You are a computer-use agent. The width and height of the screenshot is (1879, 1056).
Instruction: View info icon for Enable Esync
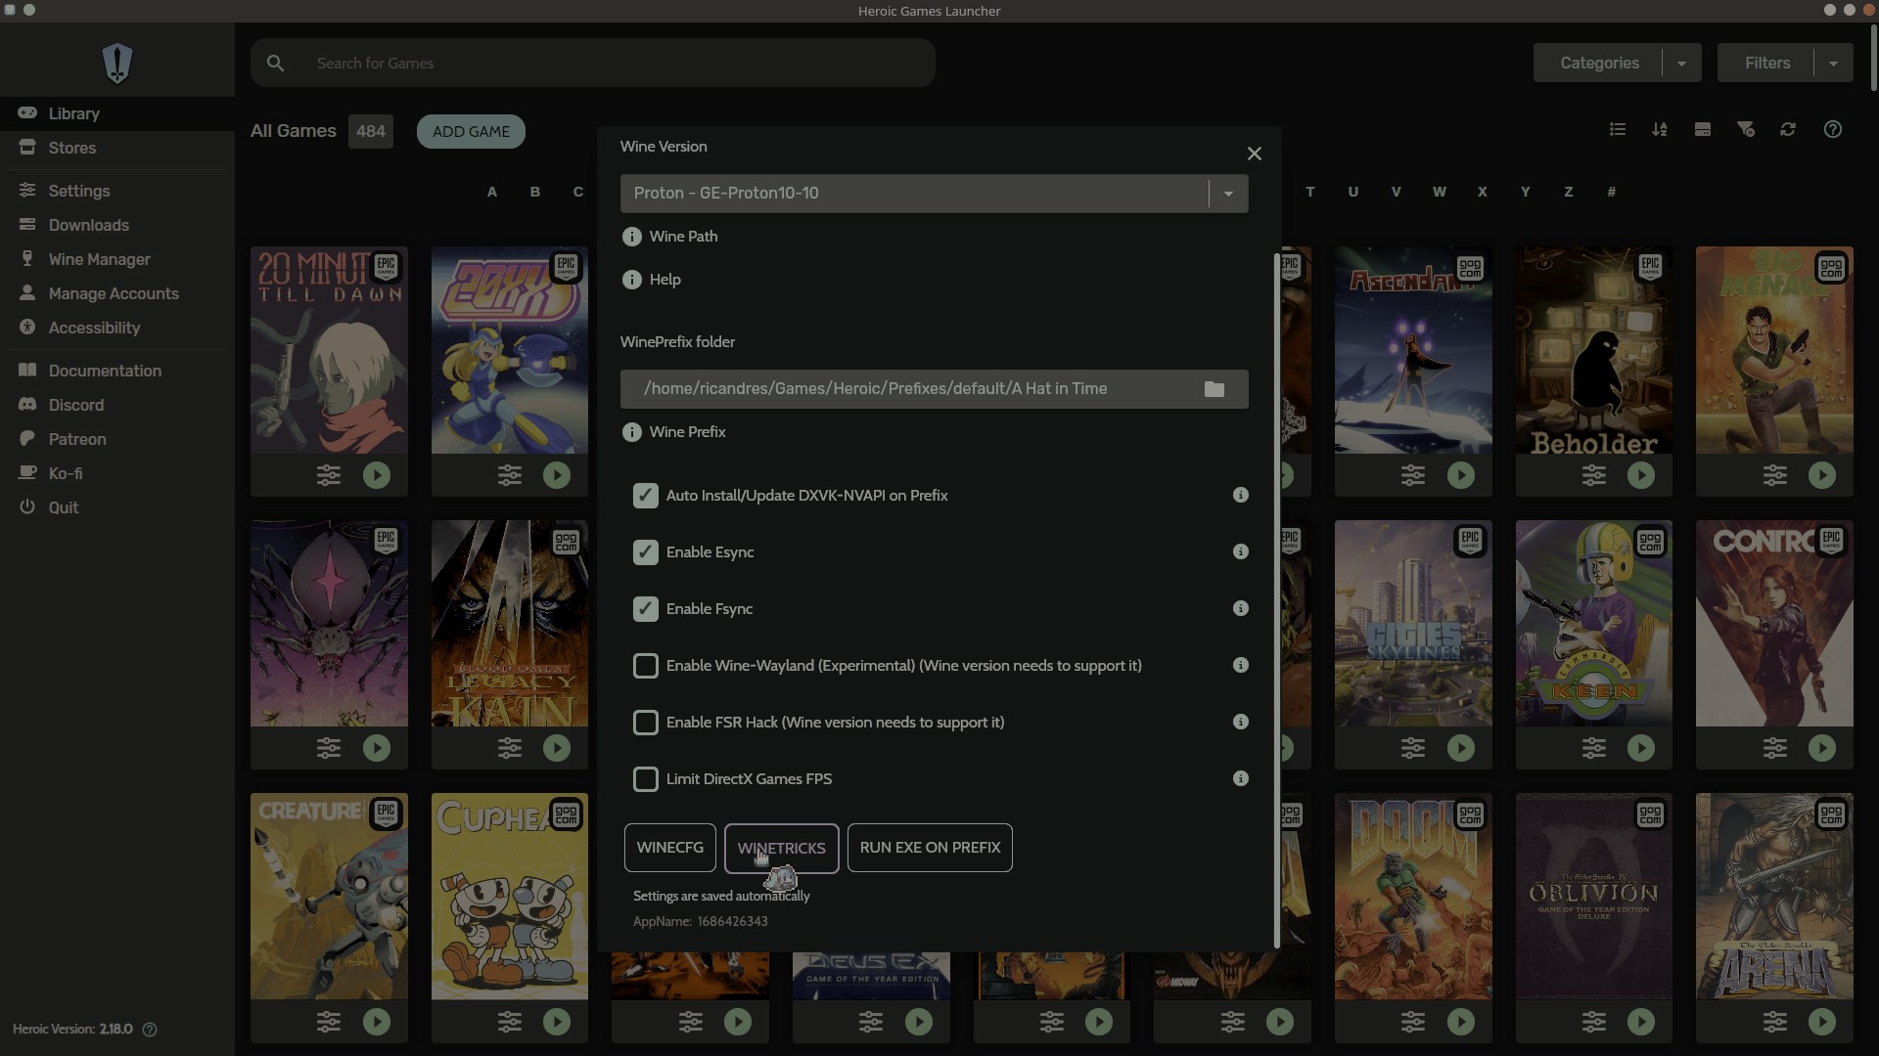(x=1241, y=551)
